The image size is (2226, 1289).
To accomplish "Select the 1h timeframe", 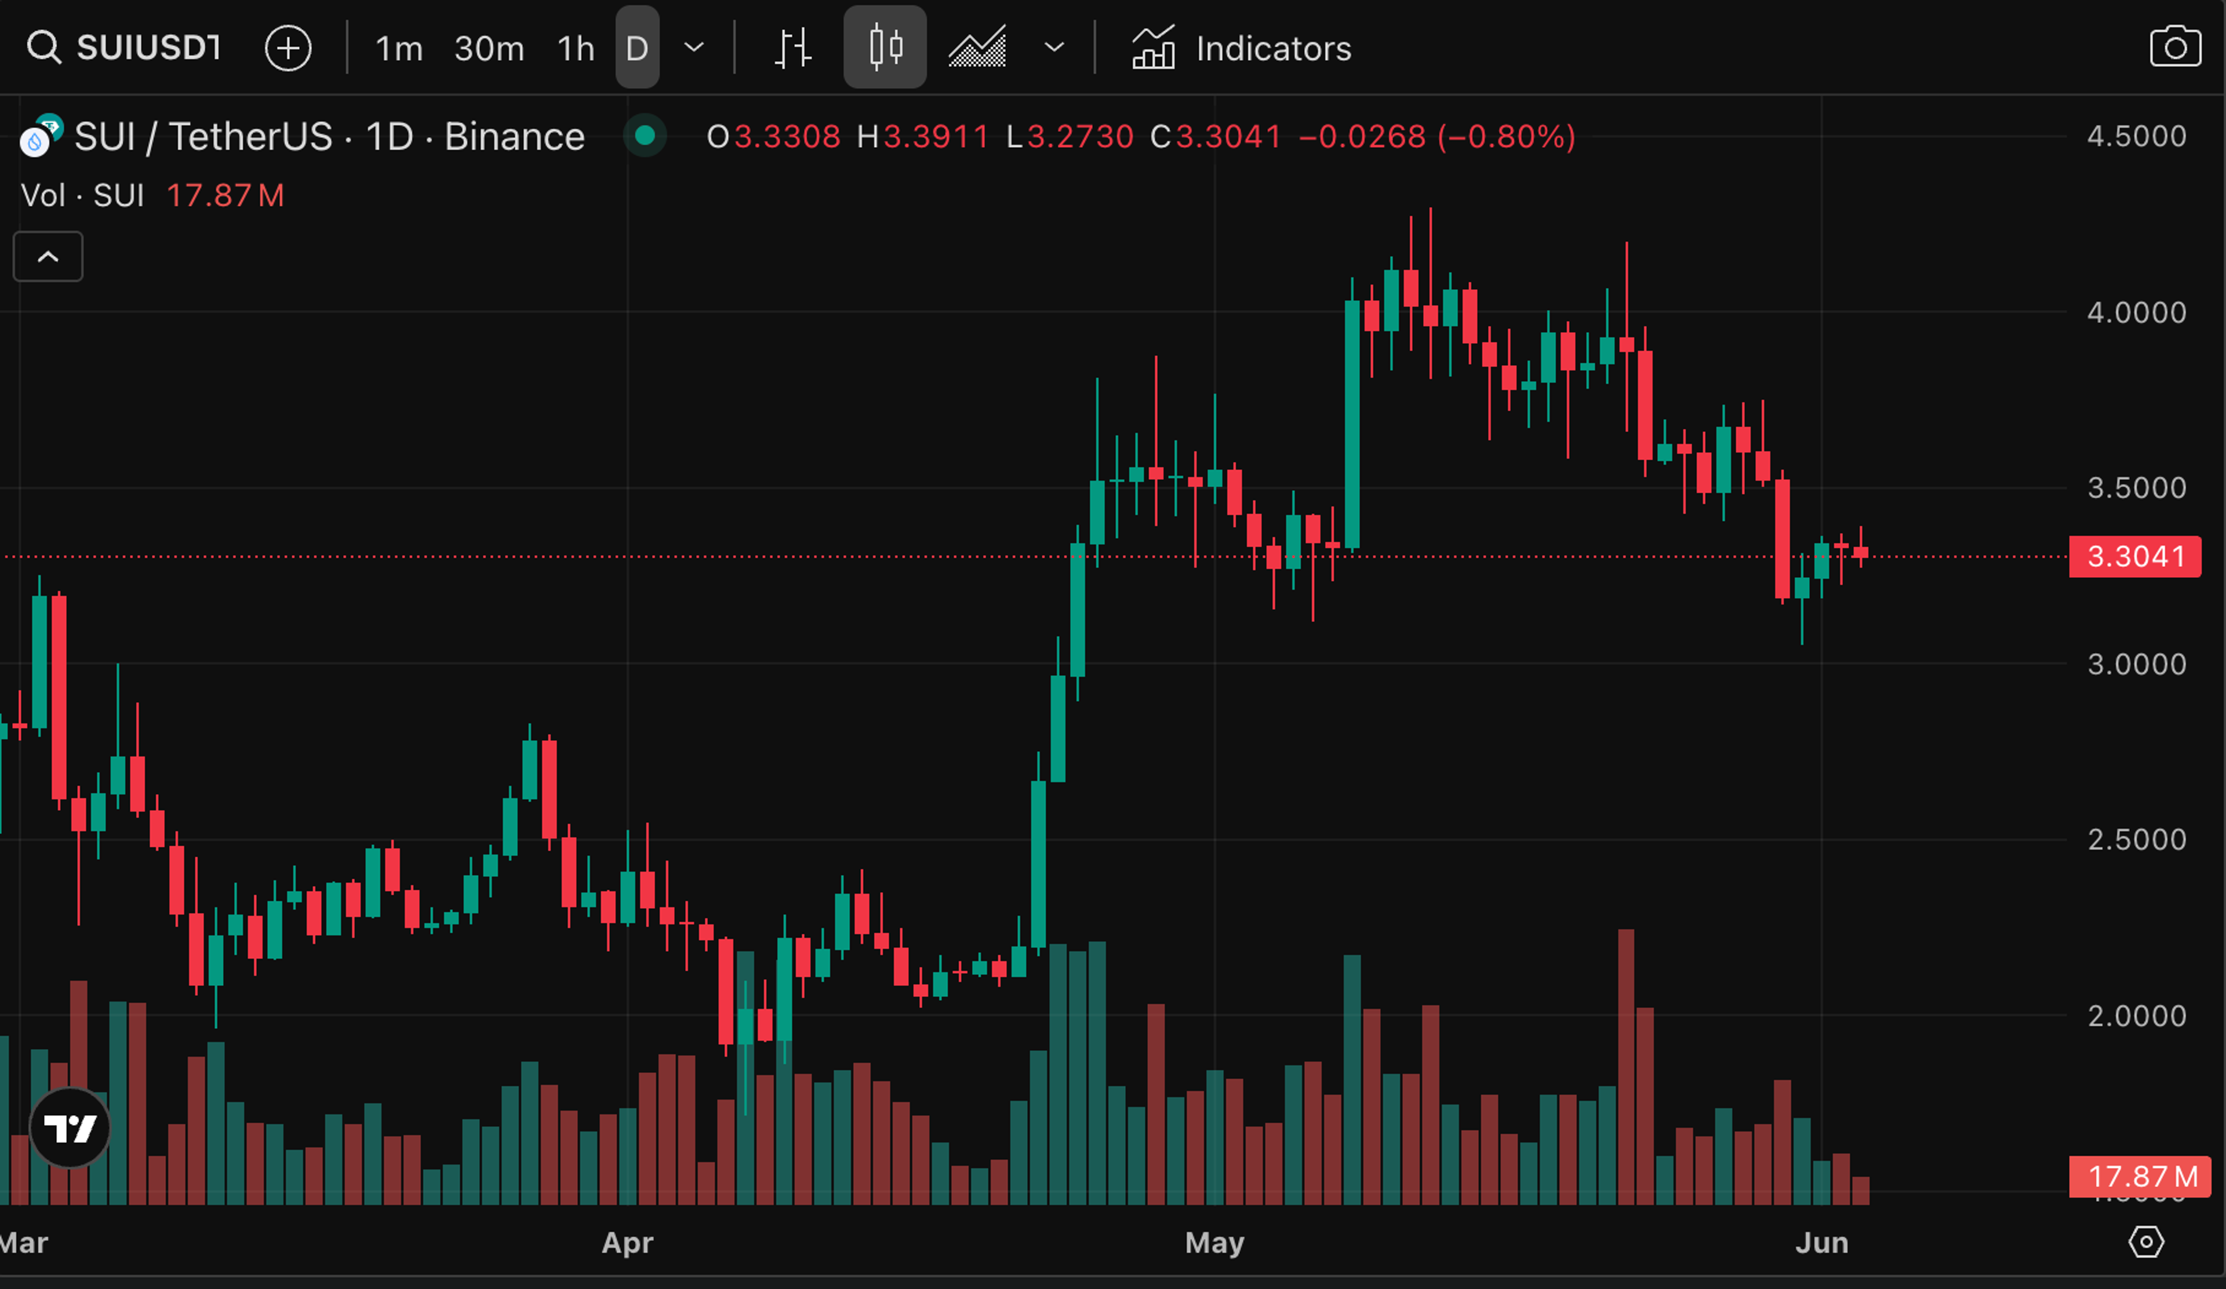I will click(576, 49).
